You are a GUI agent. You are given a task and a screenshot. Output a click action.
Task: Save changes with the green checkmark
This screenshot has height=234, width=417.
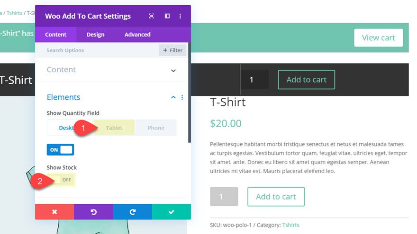pyautogui.click(x=172, y=212)
